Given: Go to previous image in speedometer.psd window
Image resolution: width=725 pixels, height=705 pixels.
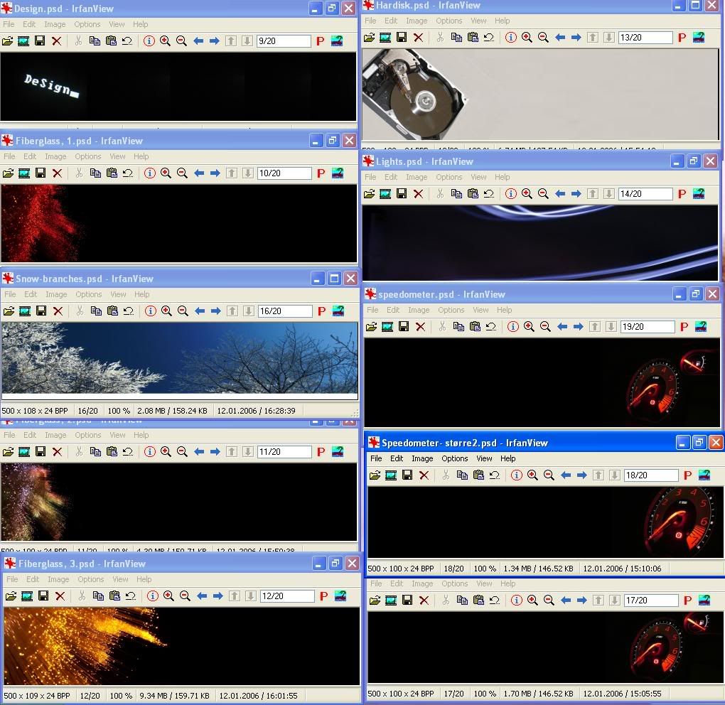Looking at the screenshot, I should pos(562,326).
